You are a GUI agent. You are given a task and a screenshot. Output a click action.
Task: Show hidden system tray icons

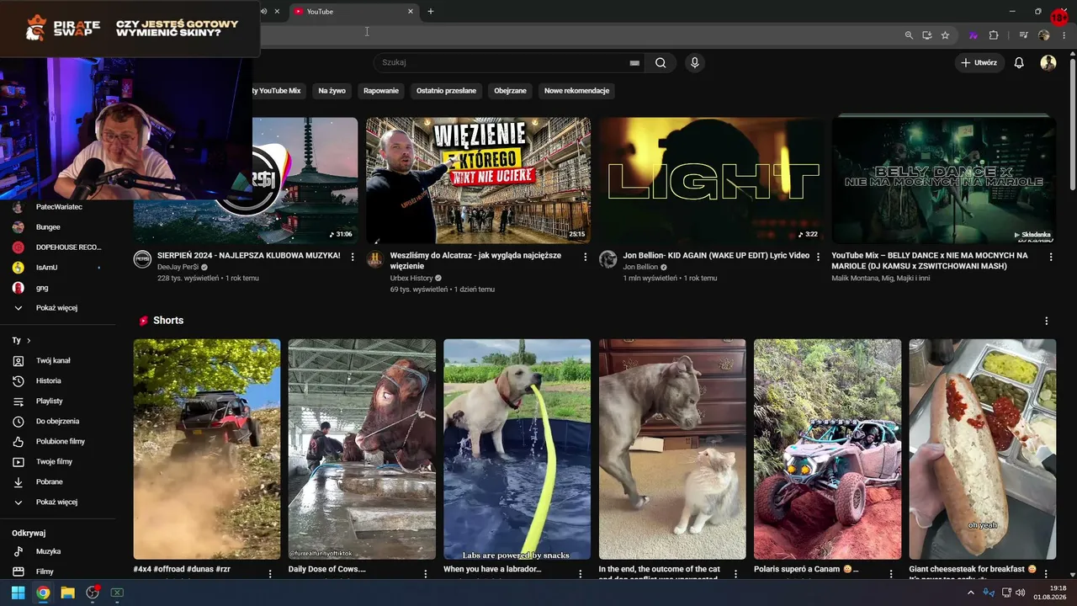pos(970,593)
